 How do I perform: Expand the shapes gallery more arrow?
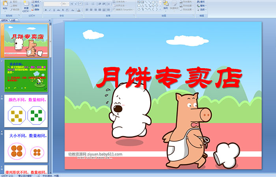click(160, 9)
